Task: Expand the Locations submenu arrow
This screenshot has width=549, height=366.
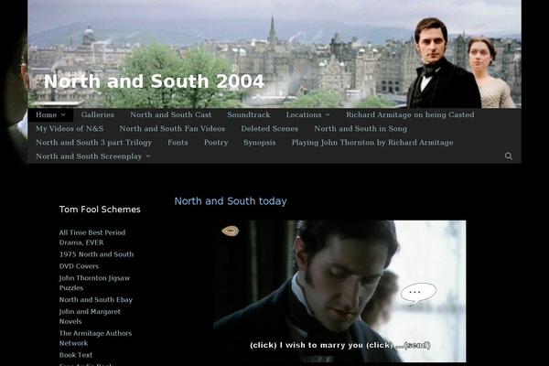Action: pyautogui.click(x=328, y=115)
